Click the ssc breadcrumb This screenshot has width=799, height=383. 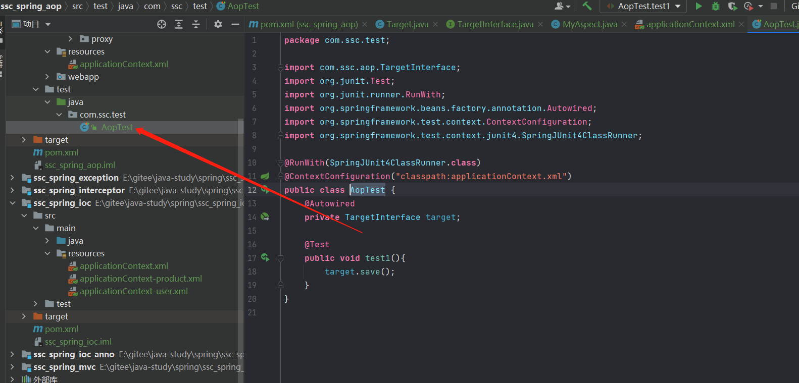click(177, 6)
